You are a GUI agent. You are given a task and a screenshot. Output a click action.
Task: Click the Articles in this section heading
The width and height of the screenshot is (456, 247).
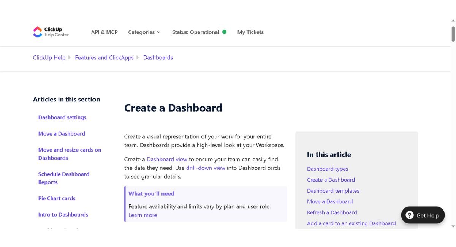coord(66,100)
